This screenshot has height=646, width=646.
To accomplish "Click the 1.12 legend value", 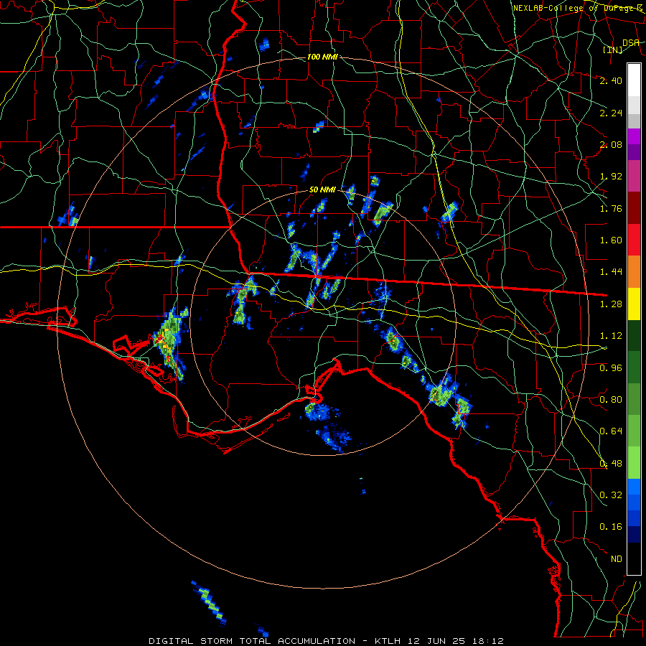I will (611, 336).
